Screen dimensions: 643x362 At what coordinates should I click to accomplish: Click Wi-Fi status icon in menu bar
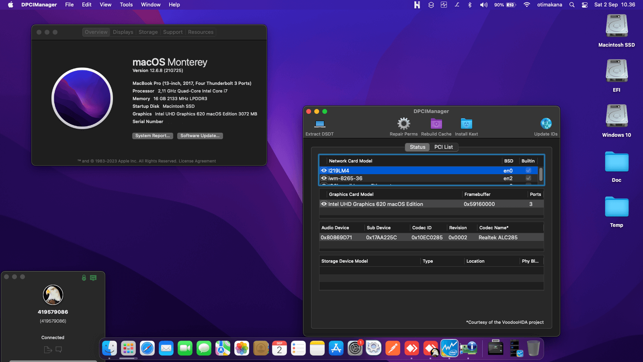click(x=526, y=5)
